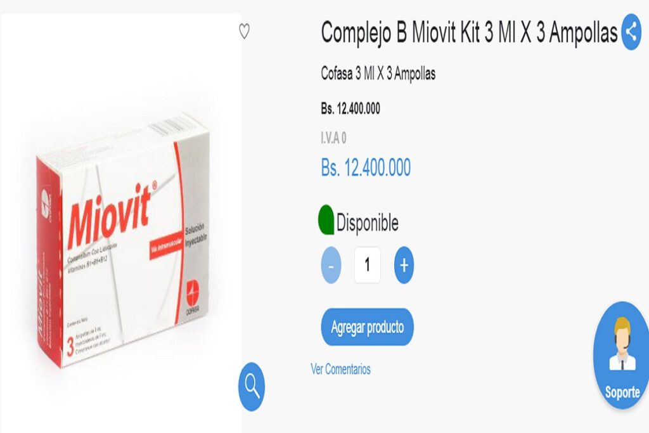This screenshot has height=433, width=649.
Task: Click the black Bs. 12.400.000 base price
Action: [x=350, y=108]
